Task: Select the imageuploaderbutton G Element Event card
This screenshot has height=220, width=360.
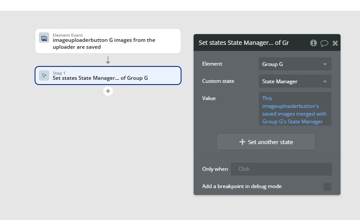Action: click(x=108, y=41)
